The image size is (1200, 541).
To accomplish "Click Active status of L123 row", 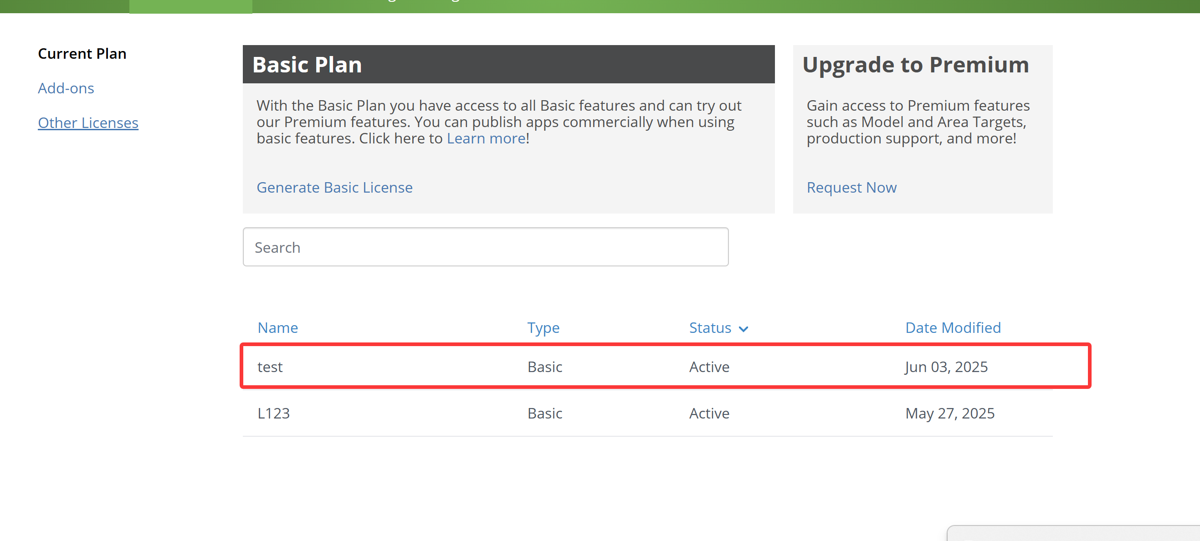I will [709, 413].
